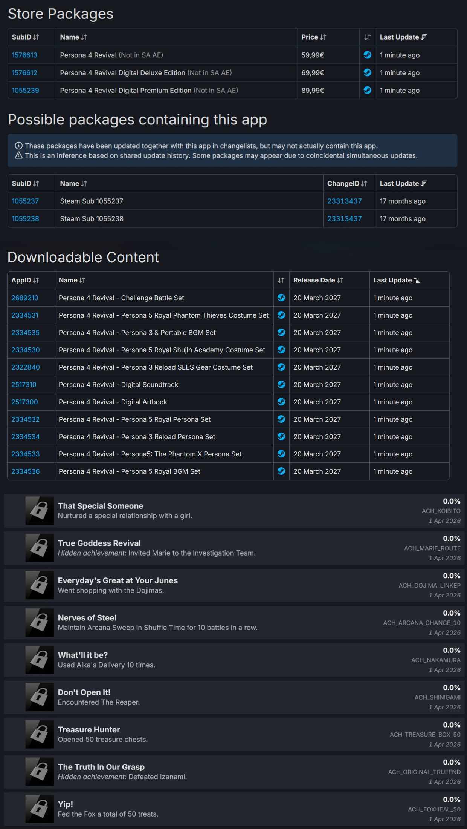Click locked icon of Don't Open It! achievement

[x=40, y=697]
